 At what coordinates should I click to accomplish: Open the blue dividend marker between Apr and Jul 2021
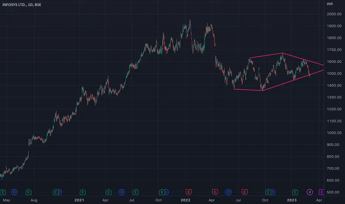(122, 192)
